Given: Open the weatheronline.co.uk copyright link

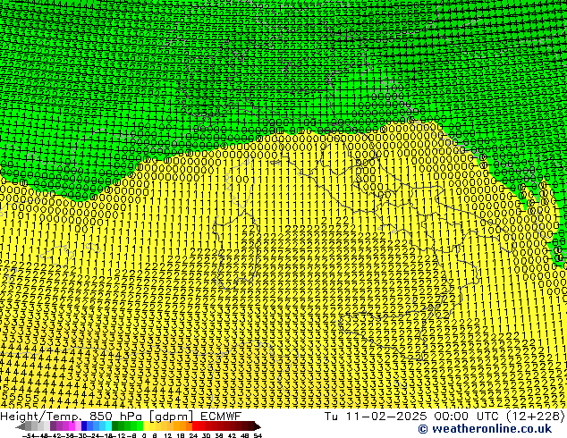Looking at the screenshot, I should (485, 429).
